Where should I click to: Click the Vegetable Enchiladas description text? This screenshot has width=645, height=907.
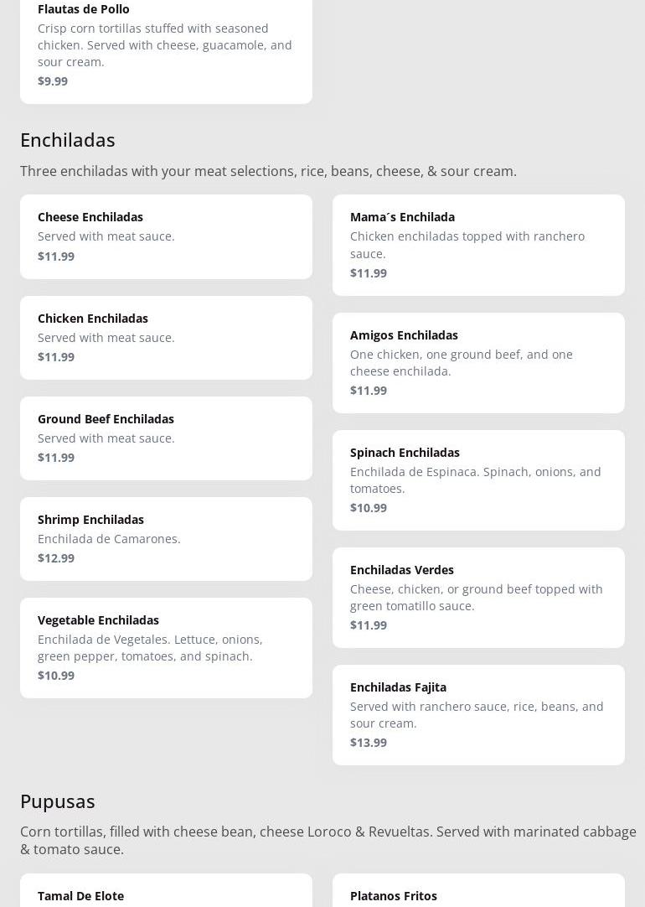tap(150, 647)
